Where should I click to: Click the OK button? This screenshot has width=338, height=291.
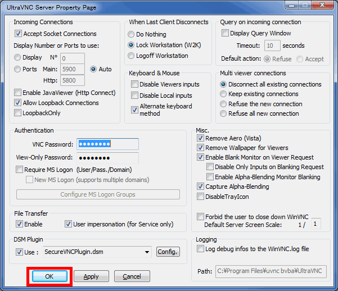pyautogui.click(x=49, y=276)
